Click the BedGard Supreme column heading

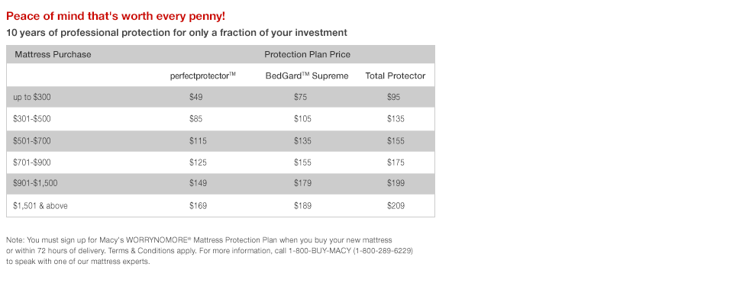tap(307, 76)
